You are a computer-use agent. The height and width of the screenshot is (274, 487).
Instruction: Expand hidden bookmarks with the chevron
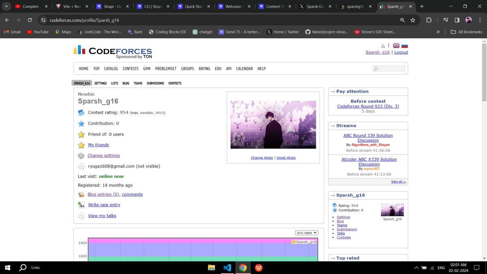tap(438, 32)
